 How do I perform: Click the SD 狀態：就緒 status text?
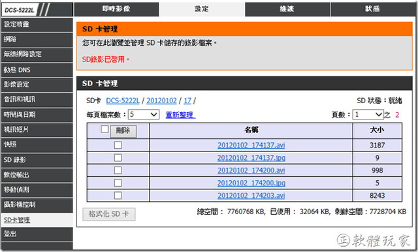pos(379,101)
